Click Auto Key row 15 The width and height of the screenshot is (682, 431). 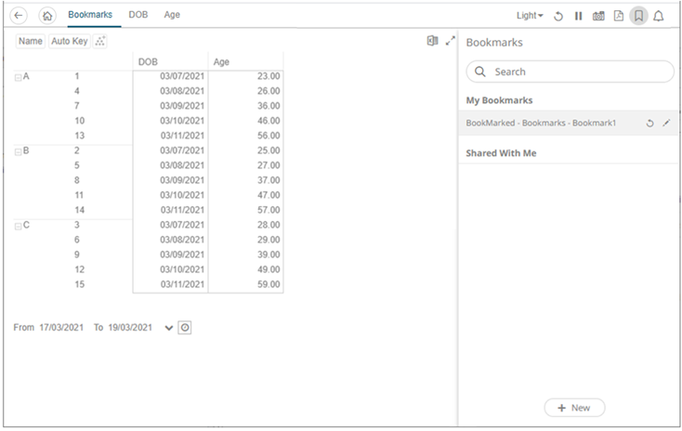79,284
